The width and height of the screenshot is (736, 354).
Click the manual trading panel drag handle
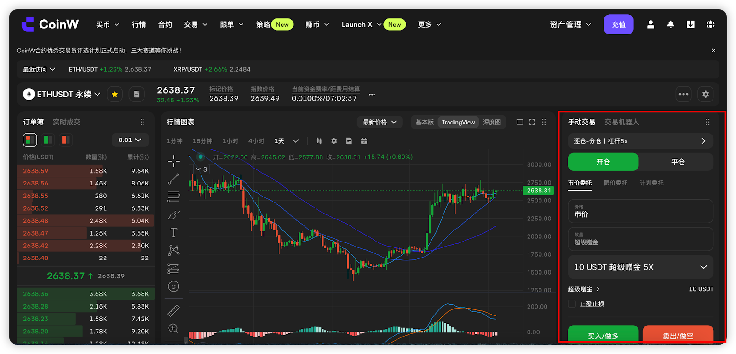pos(707,122)
